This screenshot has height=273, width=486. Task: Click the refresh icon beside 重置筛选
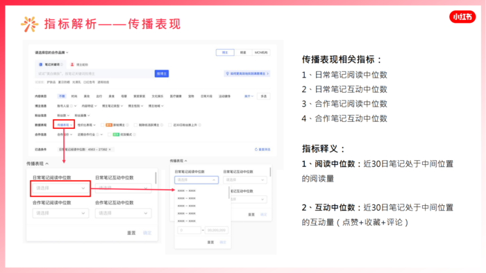(256, 150)
